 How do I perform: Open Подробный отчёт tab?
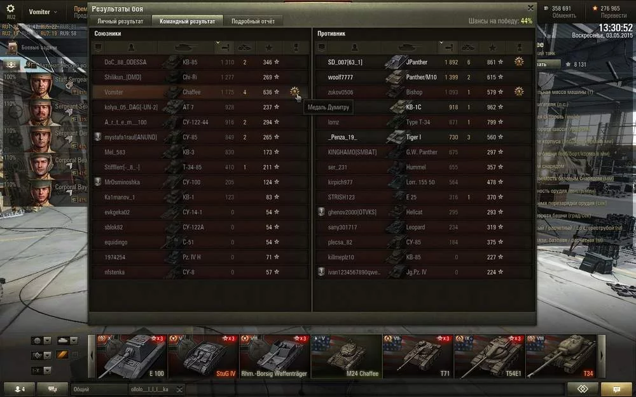[252, 21]
